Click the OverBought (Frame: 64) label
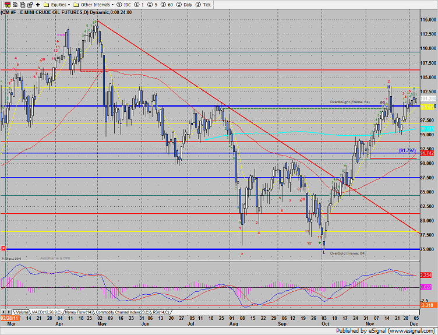The width and height of the screenshot is (438, 335). point(349,102)
